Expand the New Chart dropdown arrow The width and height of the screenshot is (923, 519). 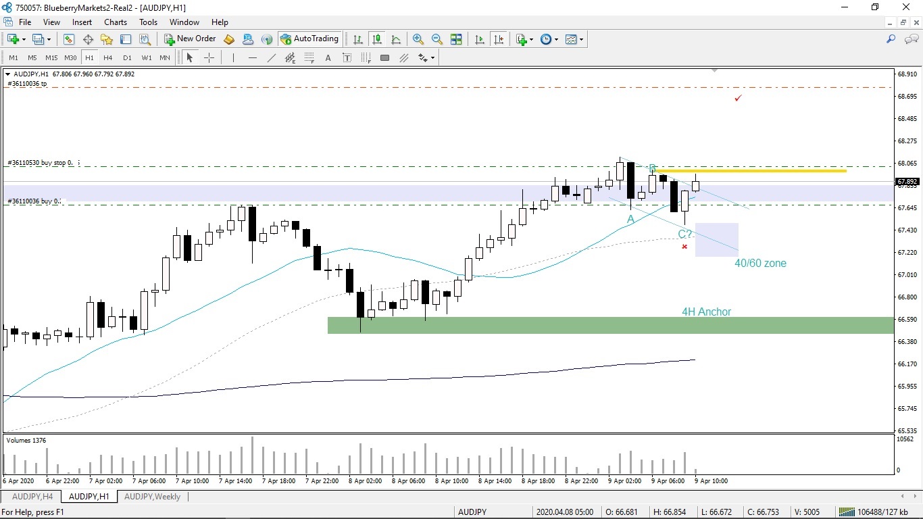pyautogui.click(x=24, y=39)
